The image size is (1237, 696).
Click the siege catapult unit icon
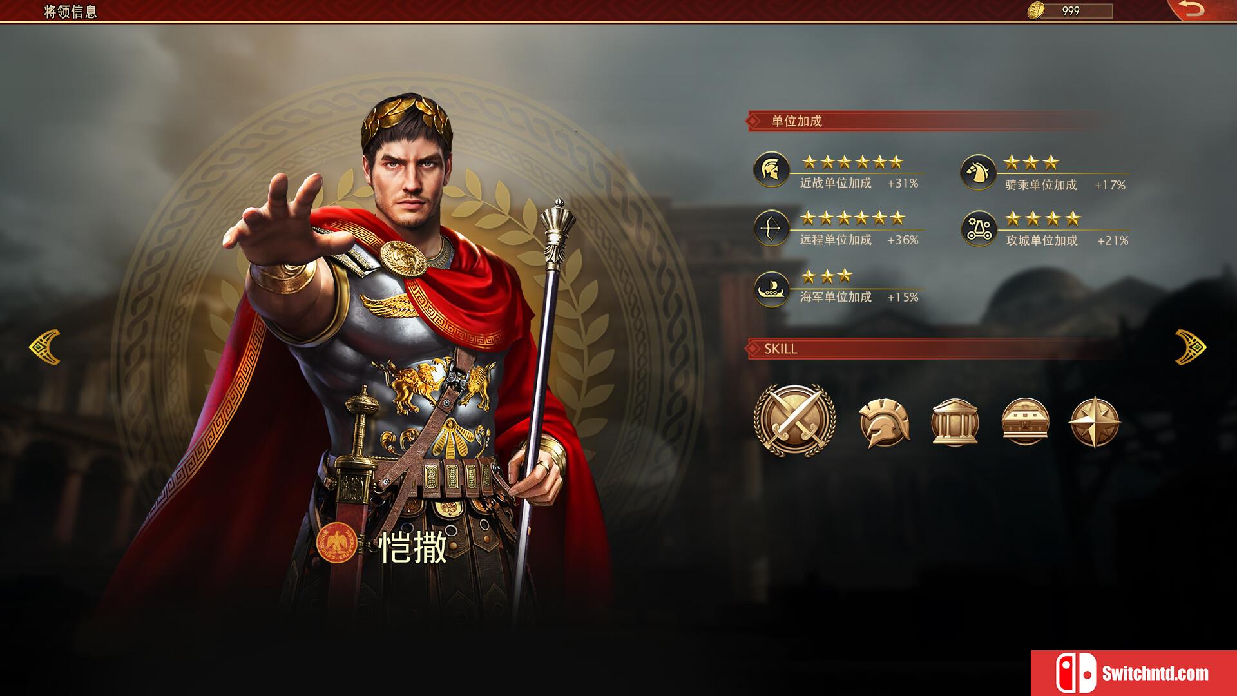[x=979, y=228]
